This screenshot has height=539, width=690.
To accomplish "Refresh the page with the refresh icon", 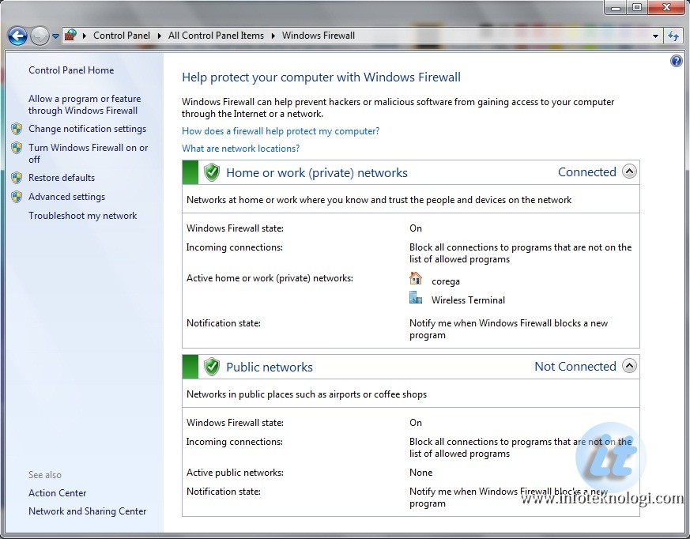I will click(673, 36).
